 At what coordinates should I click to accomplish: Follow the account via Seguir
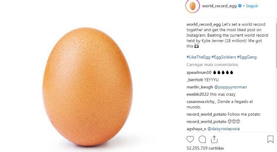pyautogui.click(x=252, y=6)
